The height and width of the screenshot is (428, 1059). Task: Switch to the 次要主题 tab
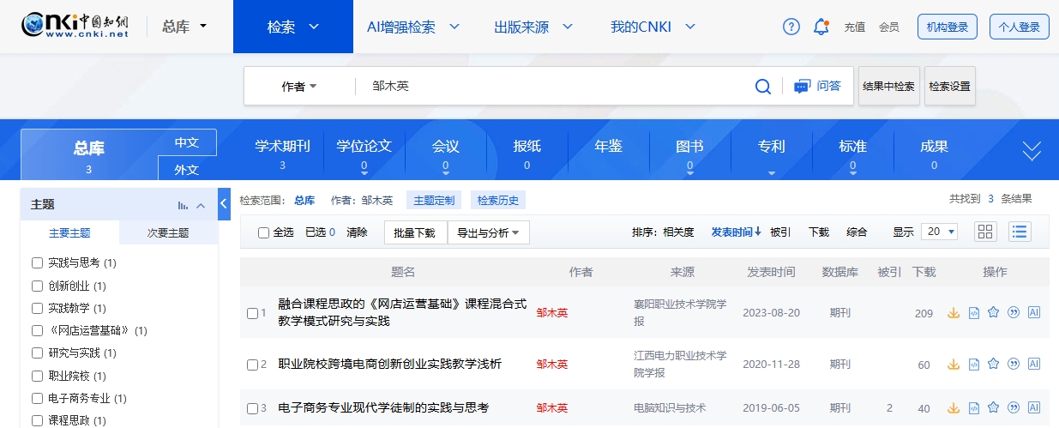(x=168, y=232)
